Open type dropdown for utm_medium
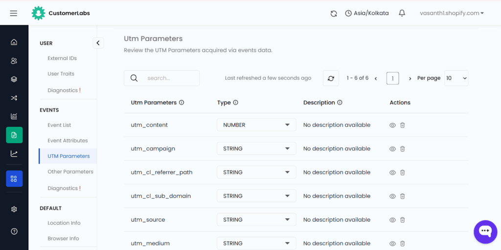 256,243
